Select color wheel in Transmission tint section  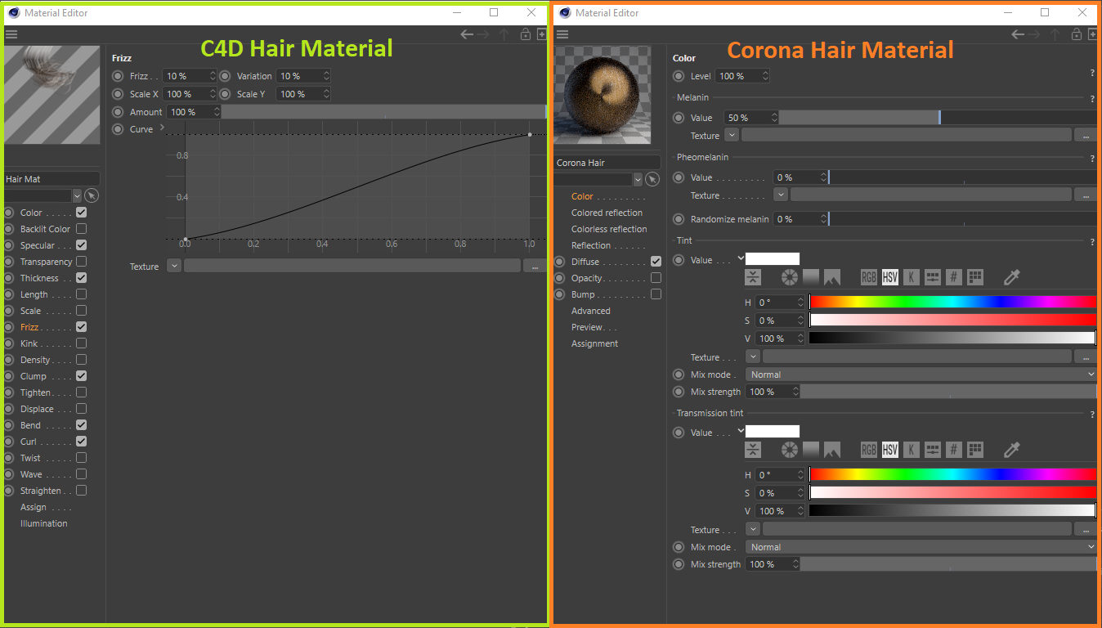(x=789, y=450)
